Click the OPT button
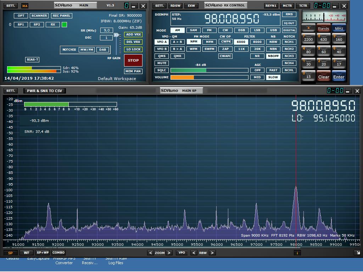This screenshot has height=272, width=363. tap(21, 16)
